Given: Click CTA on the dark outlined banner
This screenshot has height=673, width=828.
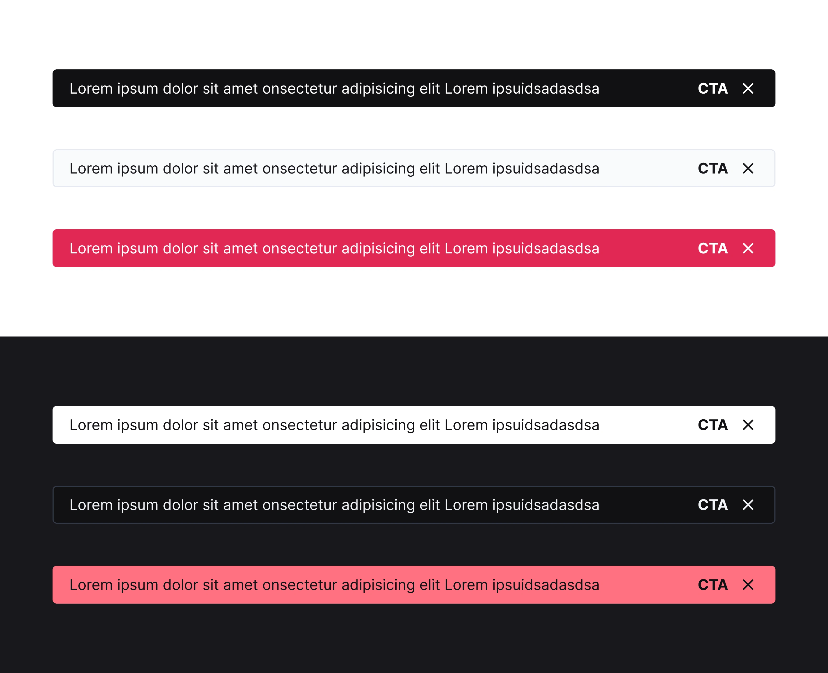Looking at the screenshot, I should (x=713, y=505).
